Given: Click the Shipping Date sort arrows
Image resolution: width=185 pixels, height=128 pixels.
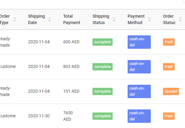Looking at the screenshot, I should point(49,20).
